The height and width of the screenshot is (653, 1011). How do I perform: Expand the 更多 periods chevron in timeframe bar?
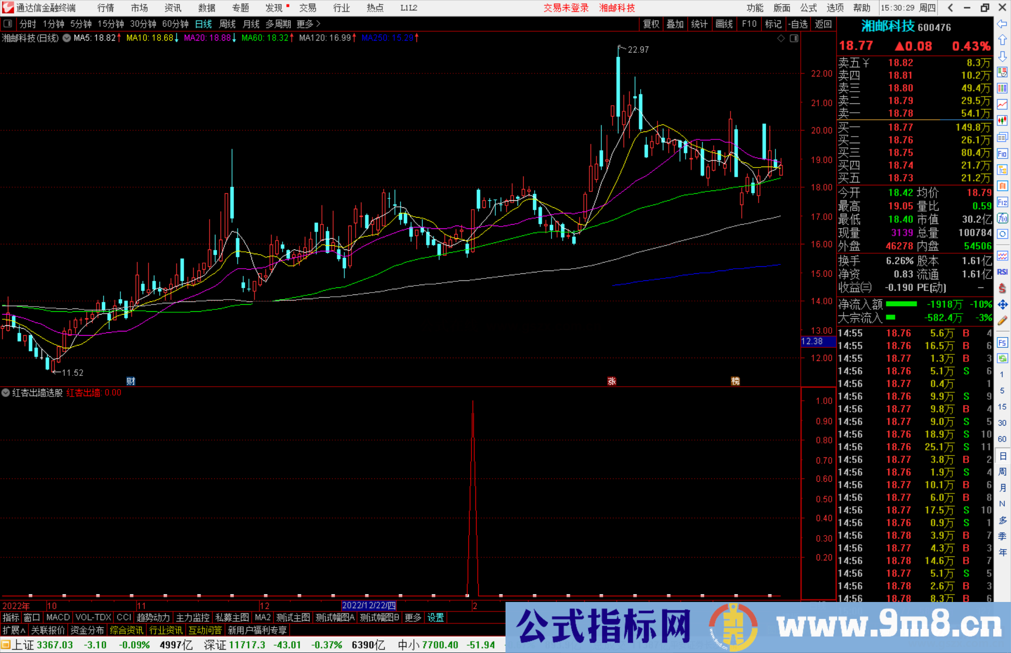pos(308,24)
